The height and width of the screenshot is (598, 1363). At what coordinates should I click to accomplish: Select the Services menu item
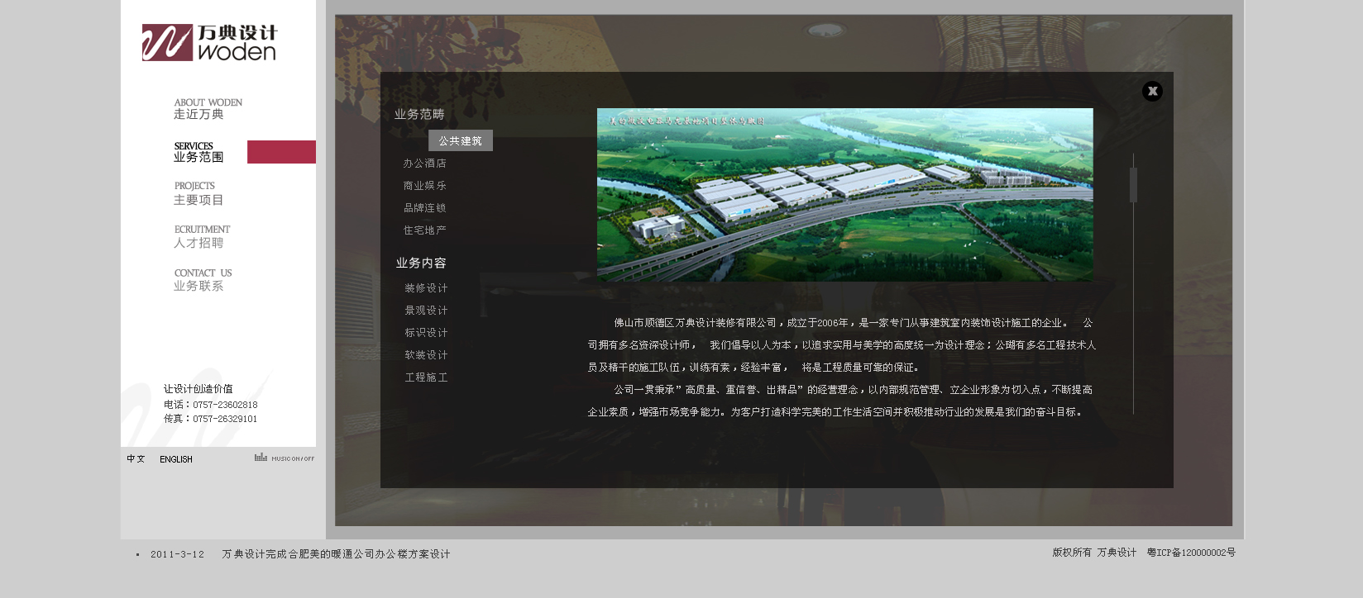(x=198, y=152)
